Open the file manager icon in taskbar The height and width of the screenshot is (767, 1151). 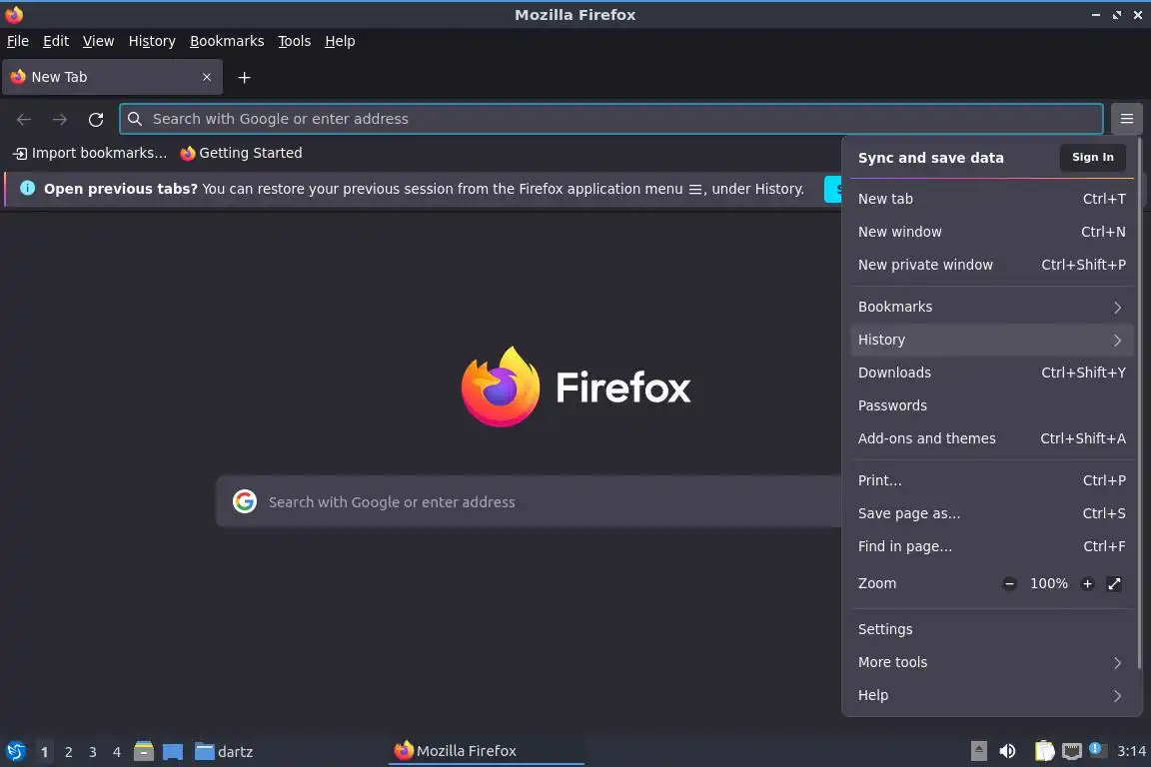click(x=144, y=751)
